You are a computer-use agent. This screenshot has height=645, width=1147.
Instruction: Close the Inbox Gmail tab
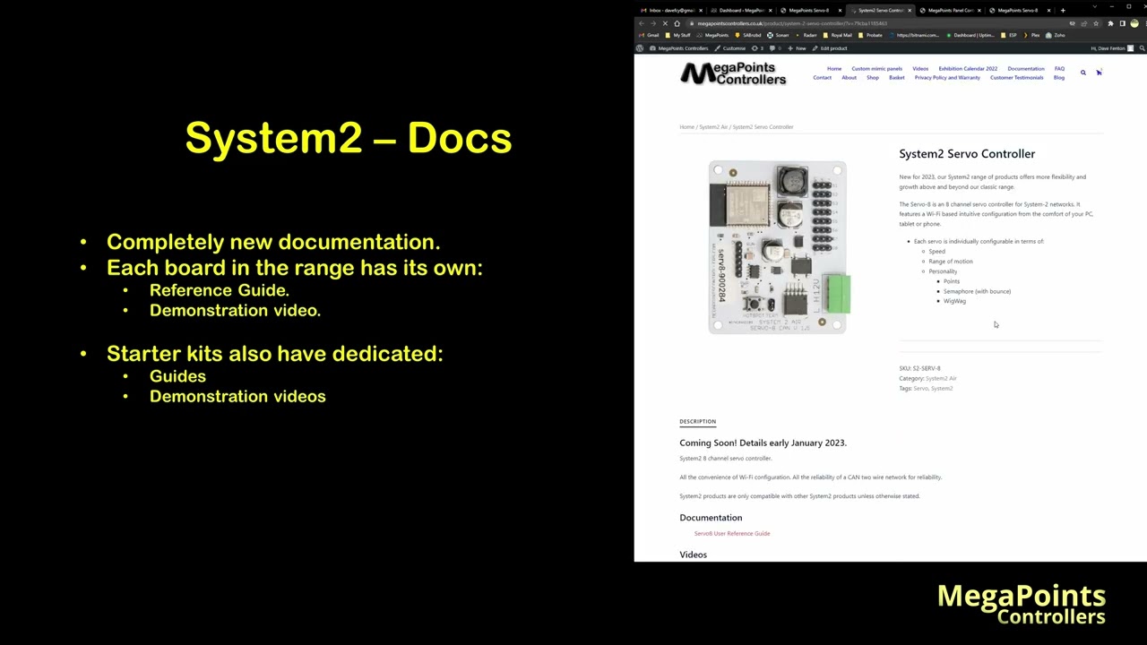click(x=701, y=11)
